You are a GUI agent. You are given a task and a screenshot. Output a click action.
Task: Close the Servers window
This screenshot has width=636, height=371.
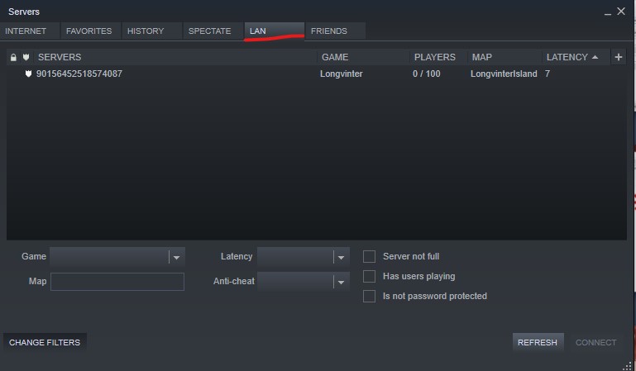coord(621,11)
